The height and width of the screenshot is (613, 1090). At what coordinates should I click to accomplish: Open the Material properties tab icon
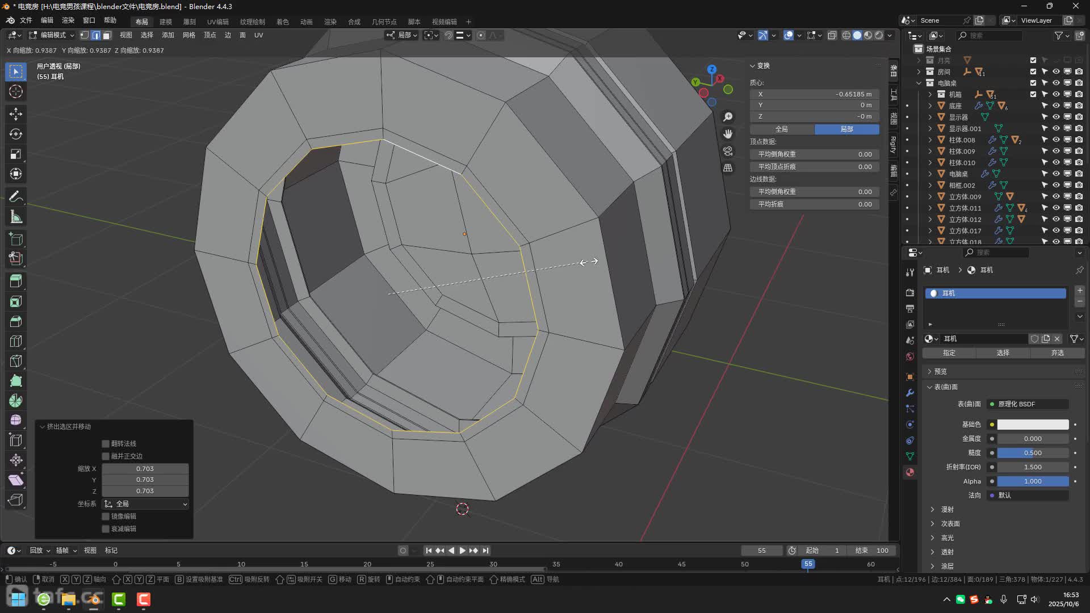[x=910, y=472]
